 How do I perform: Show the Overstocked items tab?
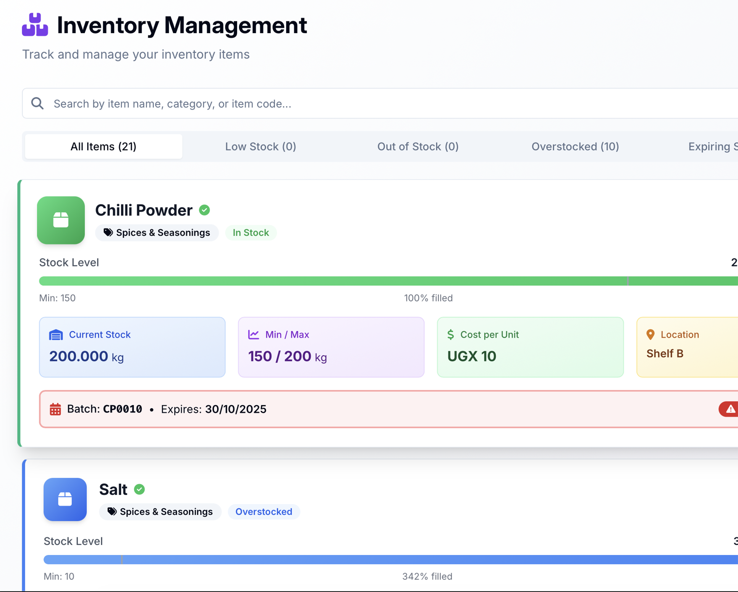click(x=575, y=146)
